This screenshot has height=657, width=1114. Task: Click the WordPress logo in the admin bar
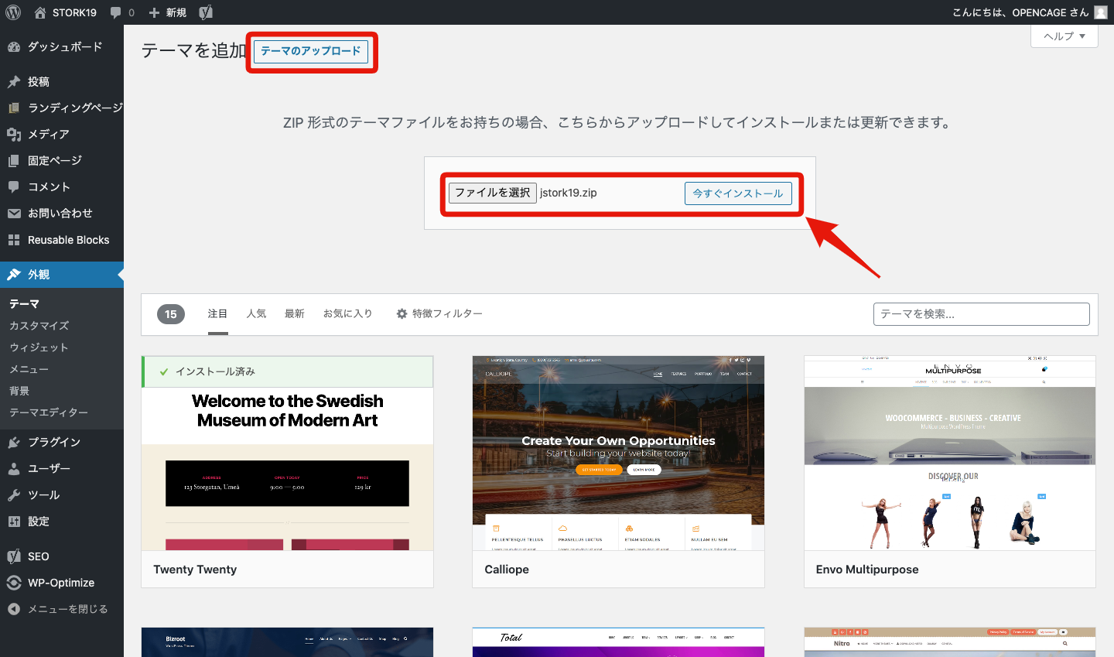[x=12, y=12]
